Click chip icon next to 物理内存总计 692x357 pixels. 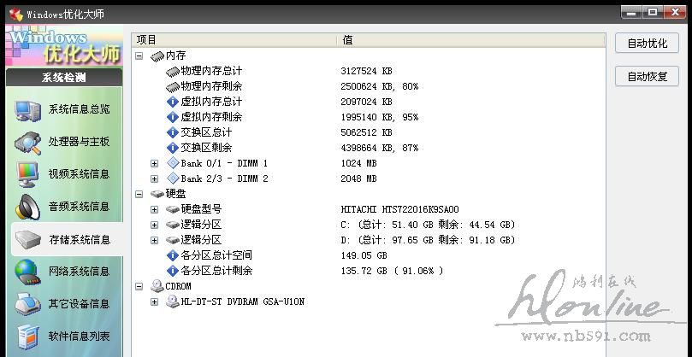173,72
